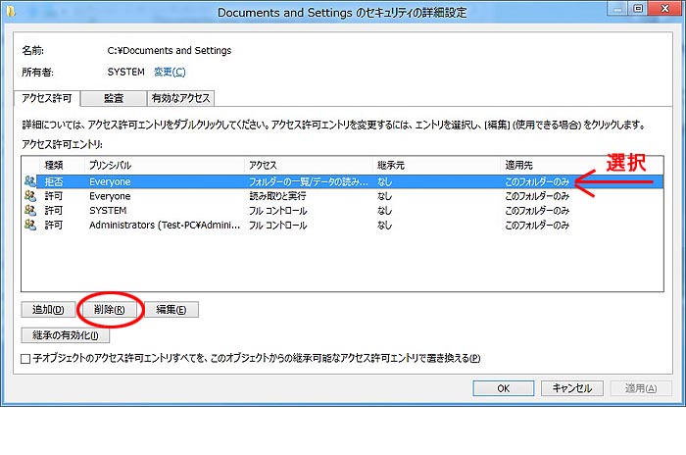Open the 有効なアクセス tab
Image resolution: width=686 pixels, height=455 pixels.
tap(180, 98)
